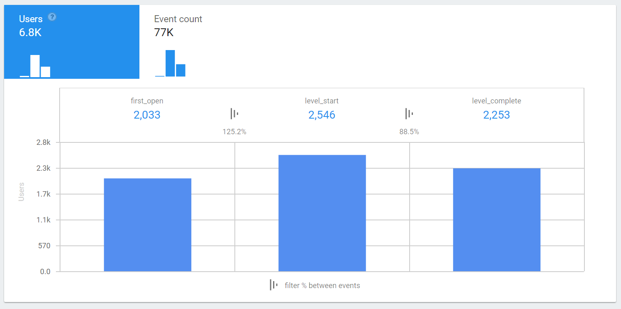Click the level_start bar in the chart
The width and height of the screenshot is (621, 309).
pyautogui.click(x=322, y=213)
